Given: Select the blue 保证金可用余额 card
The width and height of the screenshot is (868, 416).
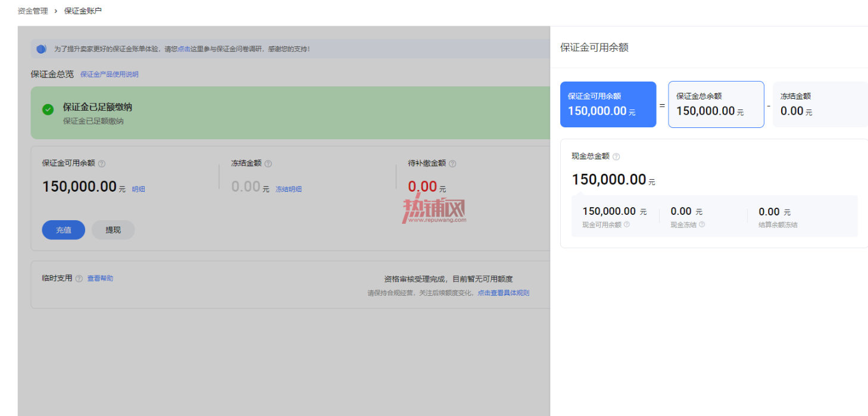Looking at the screenshot, I should 608,104.
